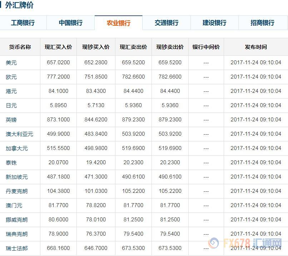The image size is (288, 256).
Task: Select the 498.9800 cell for 加拿大元
Action: (x=96, y=148)
